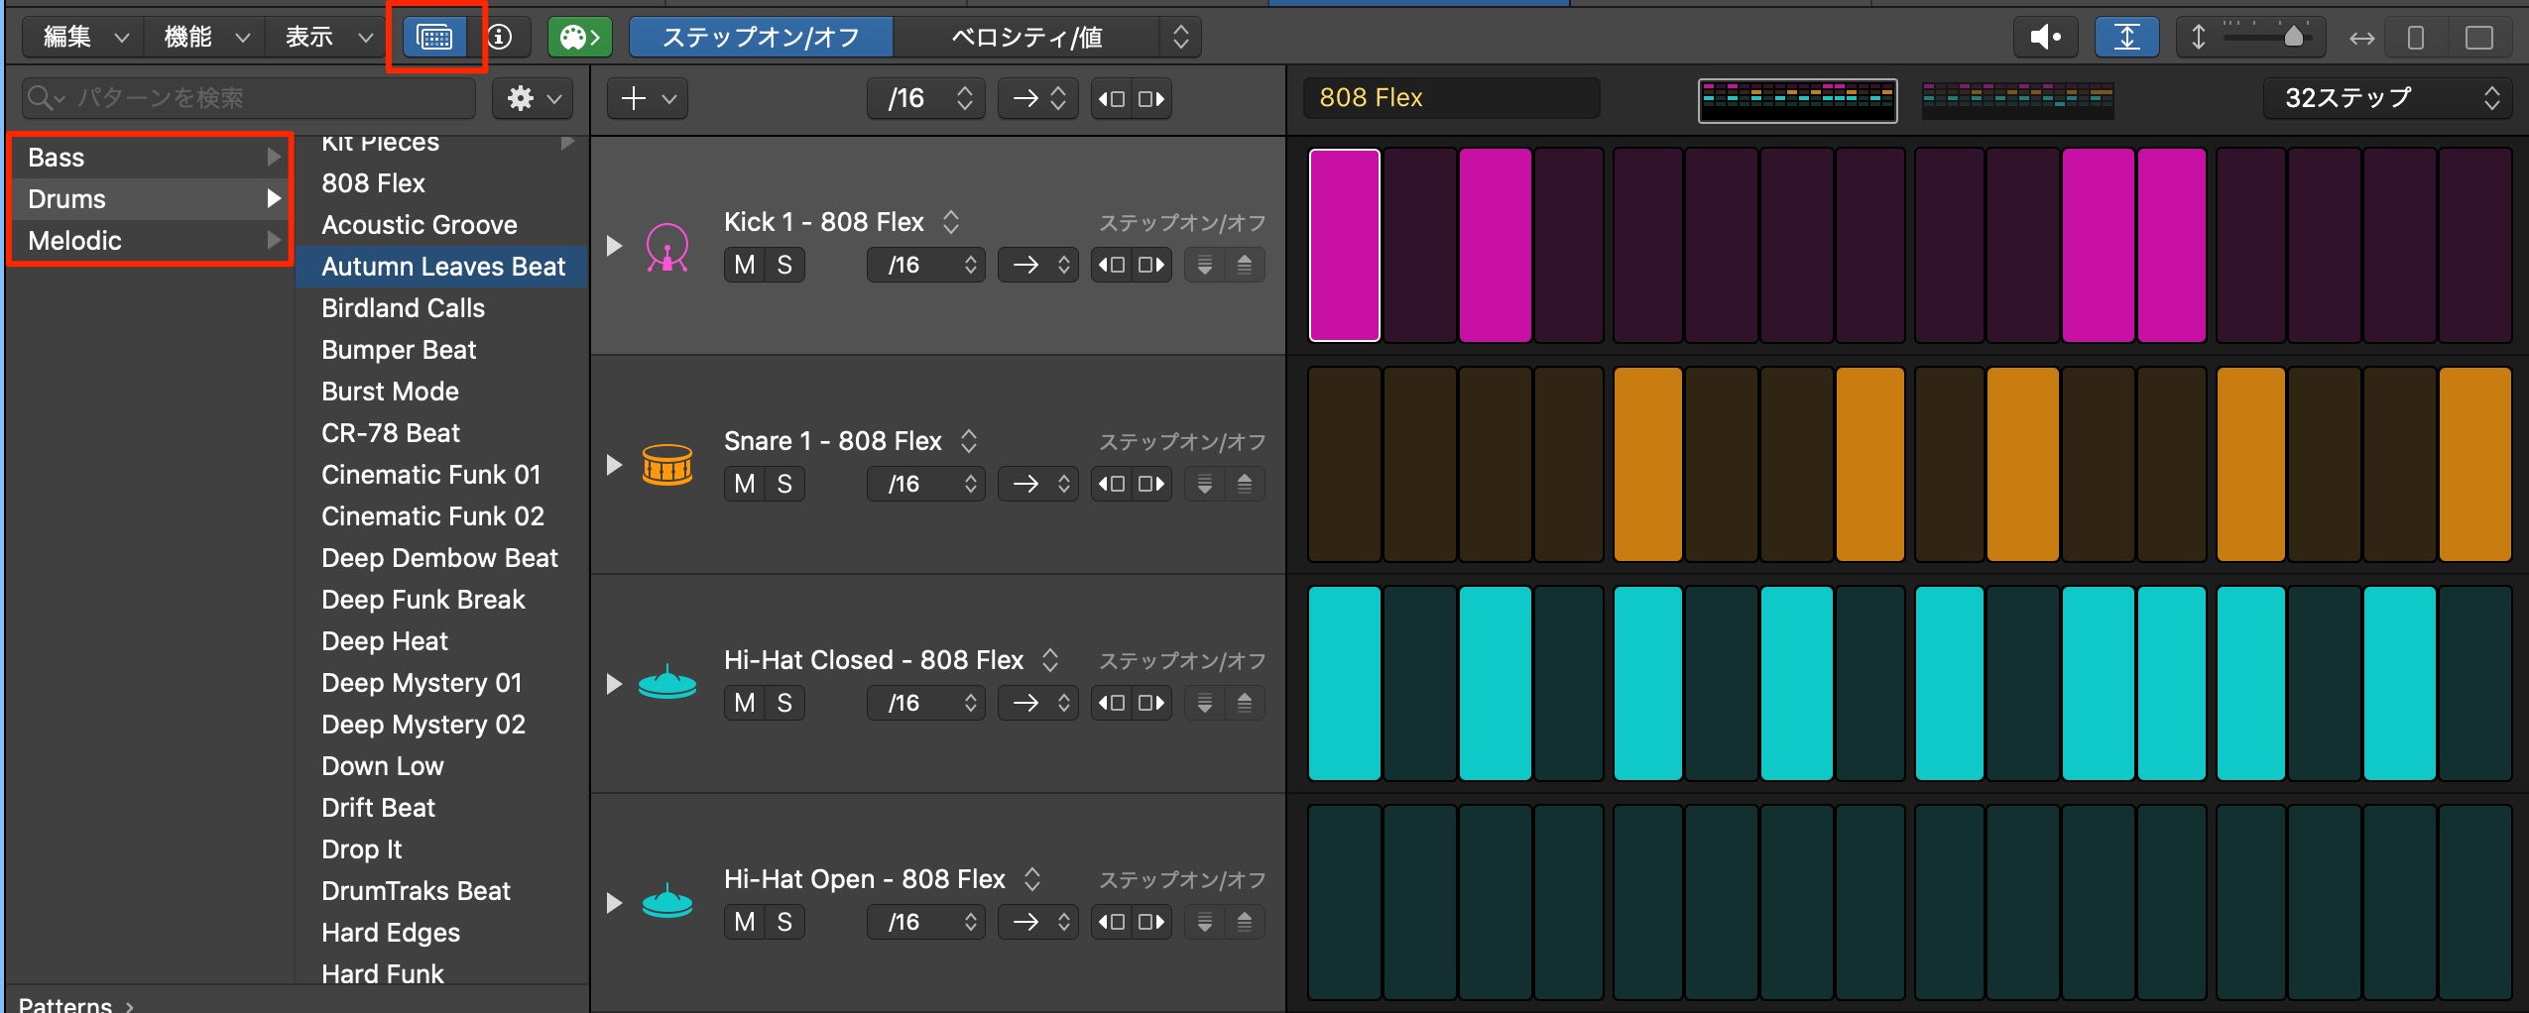Expand the Hi-Hat Closed row subrows
Image resolution: width=2529 pixels, height=1013 pixels.
(x=614, y=683)
